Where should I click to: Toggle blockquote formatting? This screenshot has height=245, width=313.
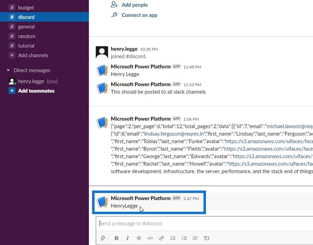pos(195,238)
